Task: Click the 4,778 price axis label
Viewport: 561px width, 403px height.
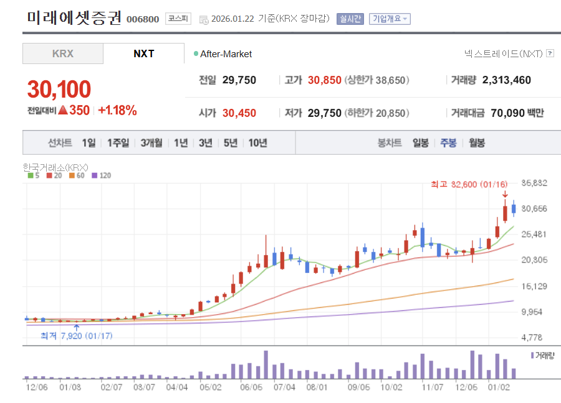Action: [x=532, y=337]
